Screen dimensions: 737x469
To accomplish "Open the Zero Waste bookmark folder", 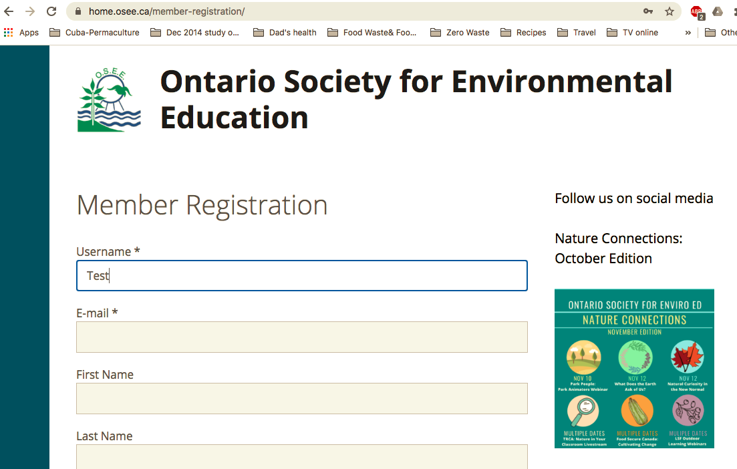I will 460,33.
